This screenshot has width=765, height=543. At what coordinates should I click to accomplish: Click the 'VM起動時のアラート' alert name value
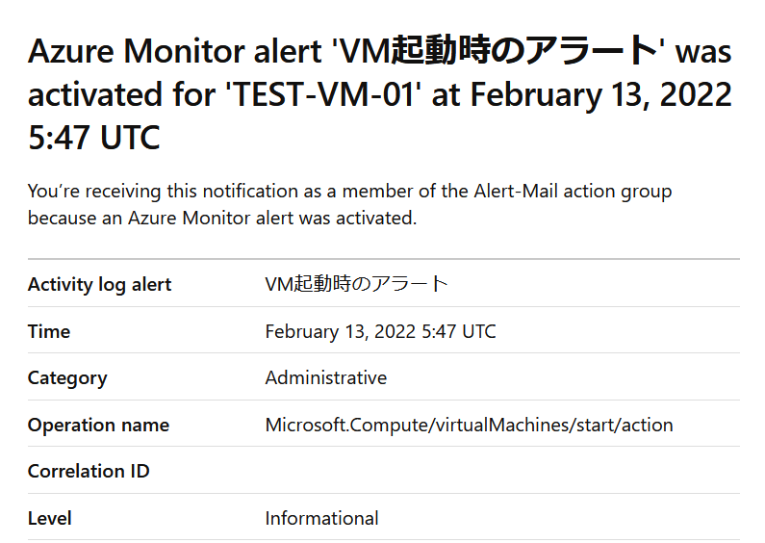(x=356, y=284)
